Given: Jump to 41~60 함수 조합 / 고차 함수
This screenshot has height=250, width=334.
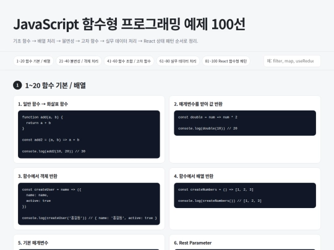Looking at the screenshot, I should 129,61.
